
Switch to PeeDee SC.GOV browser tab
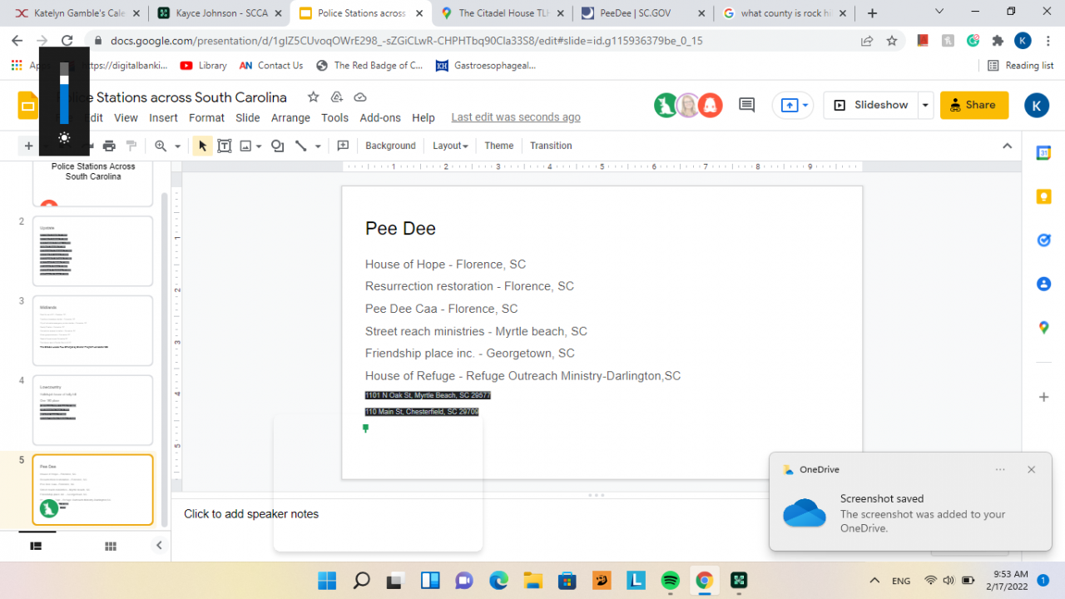coord(645,12)
